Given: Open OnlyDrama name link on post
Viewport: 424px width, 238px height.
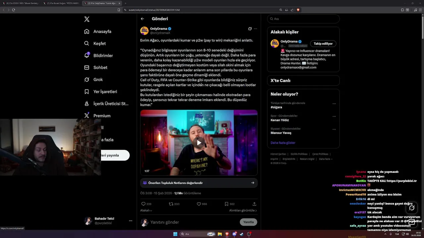Looking at the screenshot, I should click(159, 29).
